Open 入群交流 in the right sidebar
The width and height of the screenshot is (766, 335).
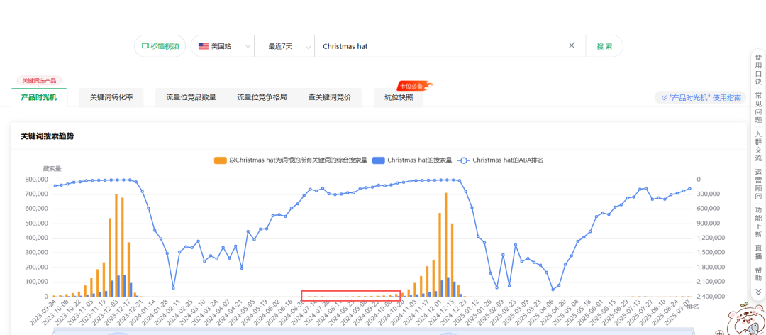pyautogui.click(x=758, y=145)
